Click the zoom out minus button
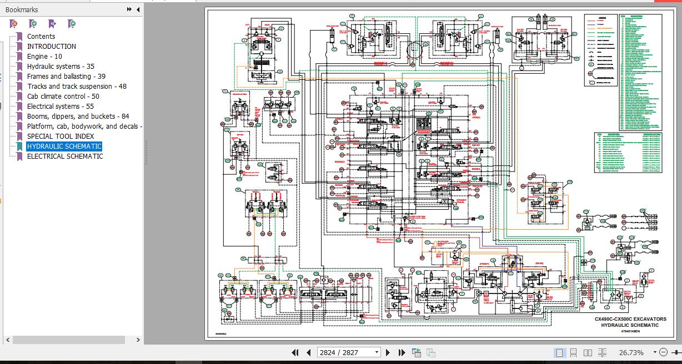Image resolution: width=682 pixels, height=364 pixels. tap(663, 352)
